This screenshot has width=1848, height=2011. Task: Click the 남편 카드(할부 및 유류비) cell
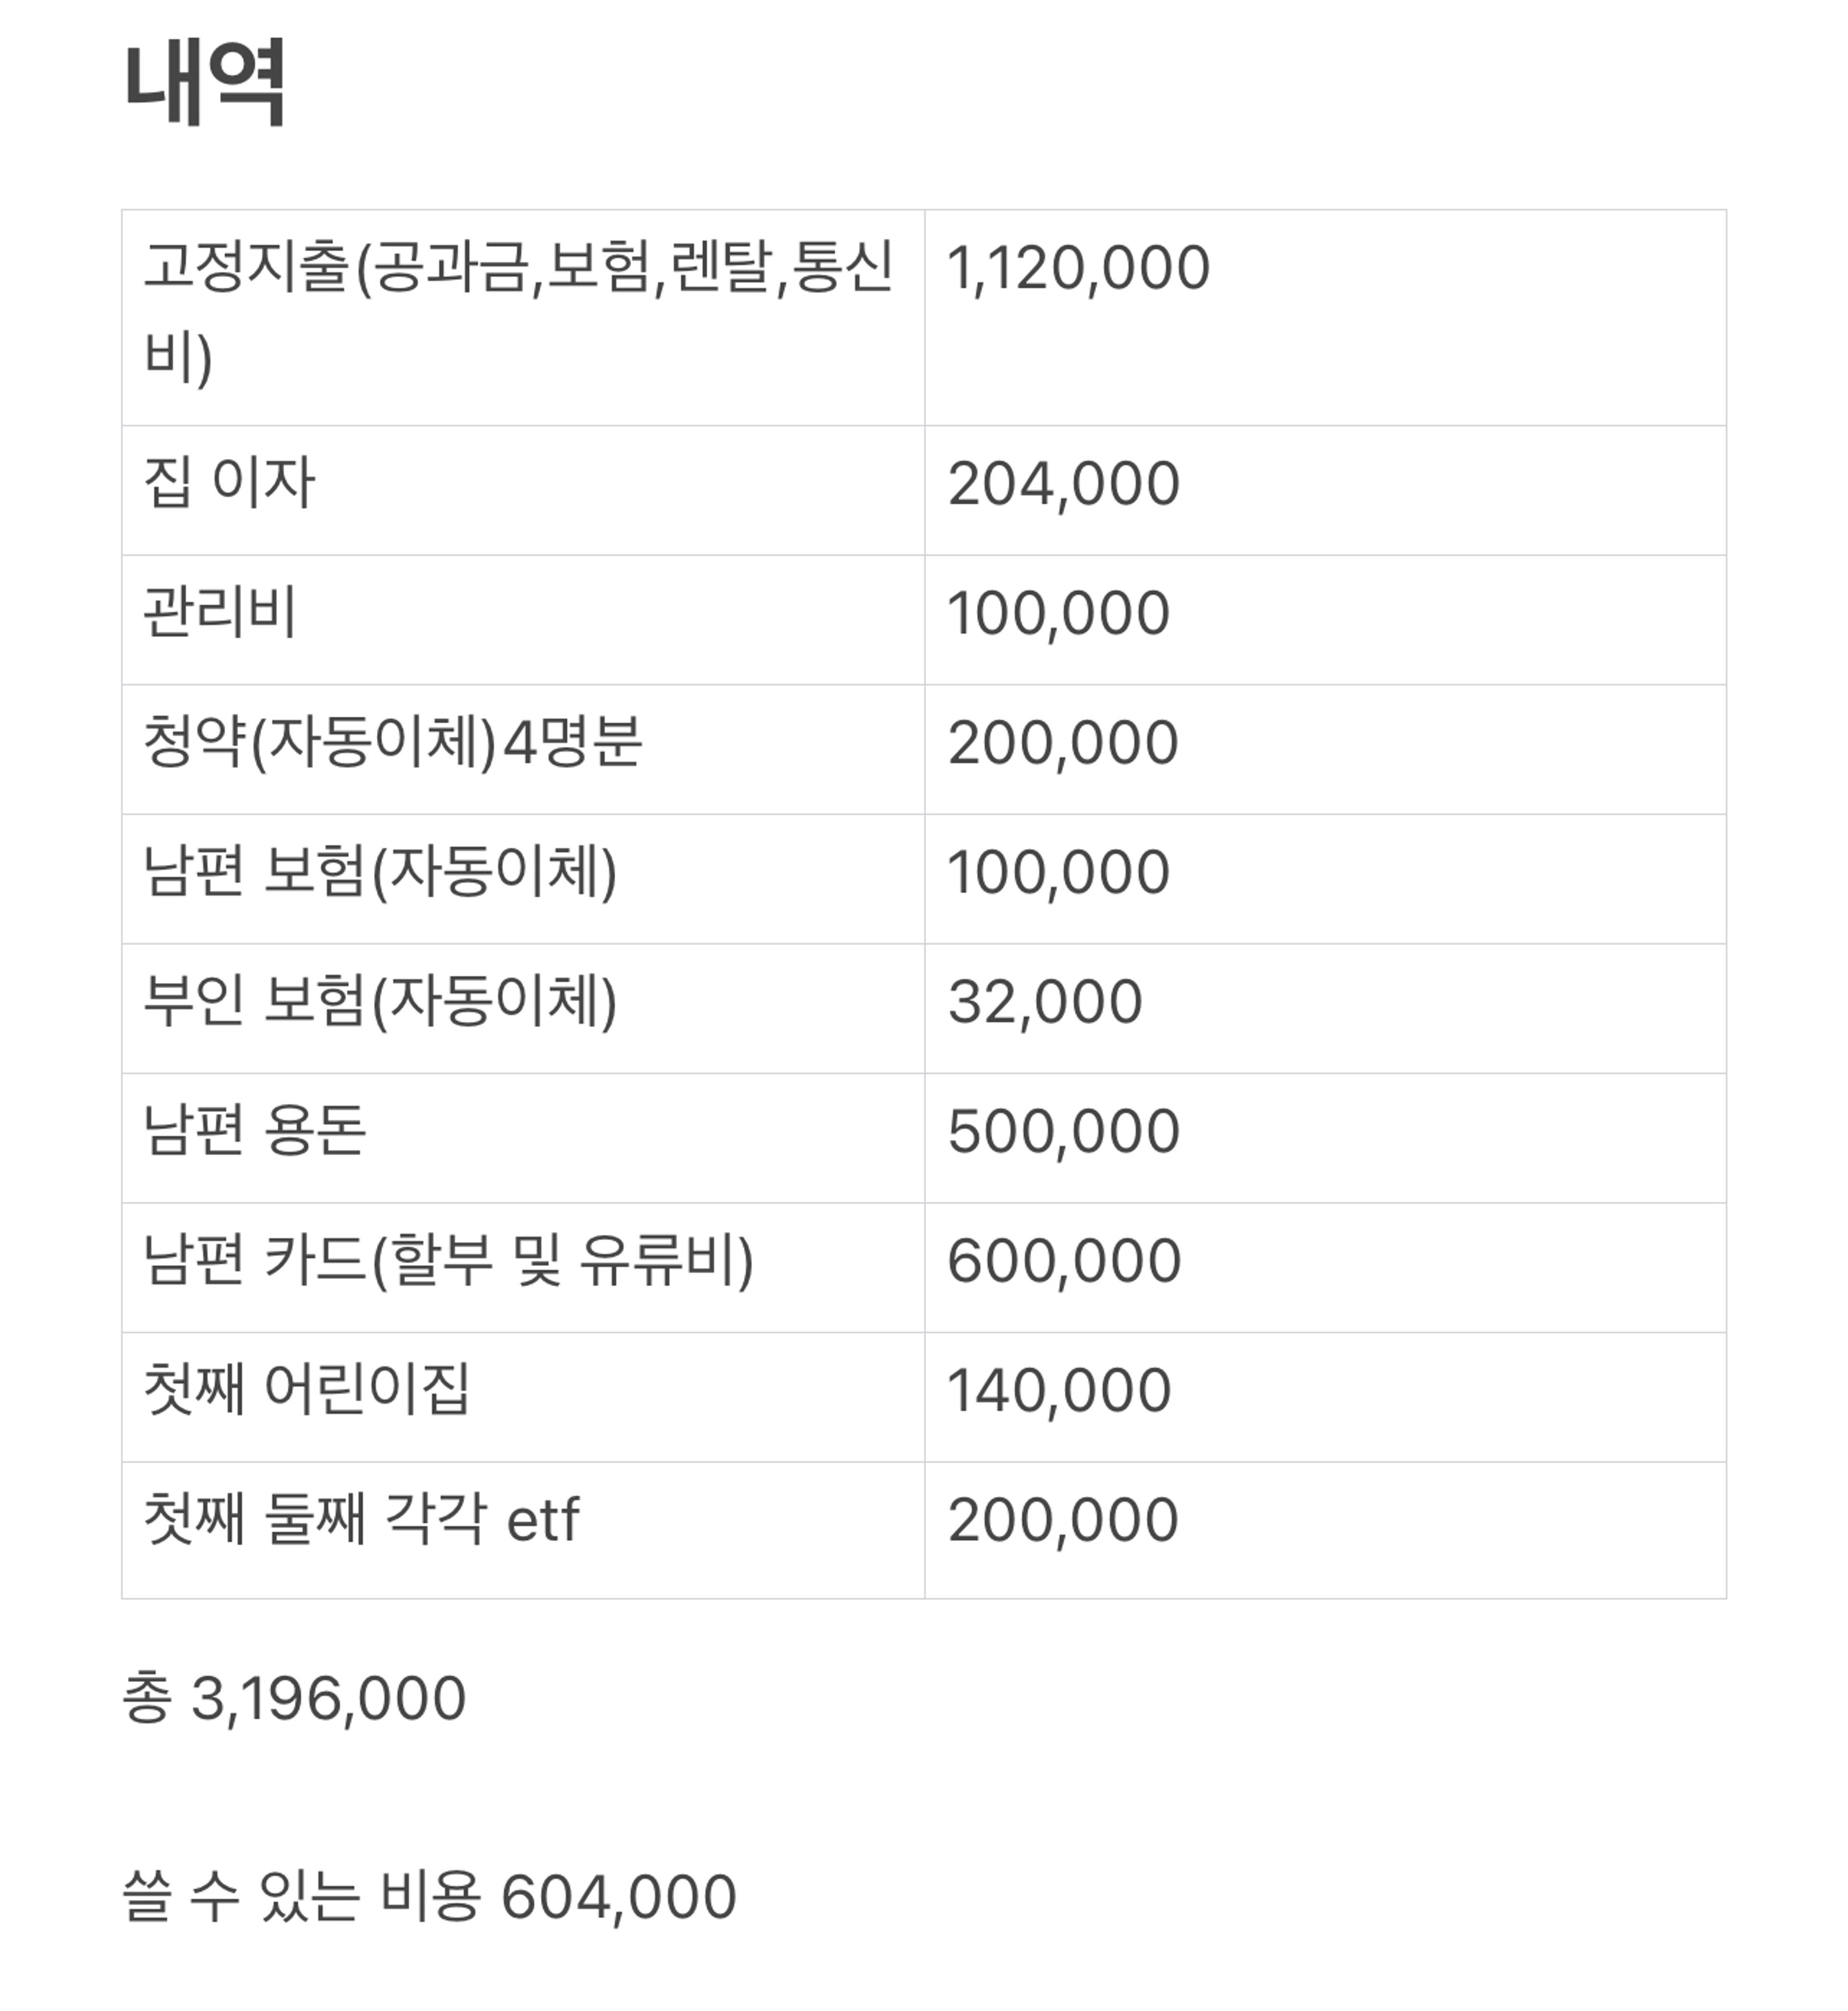523,1267
